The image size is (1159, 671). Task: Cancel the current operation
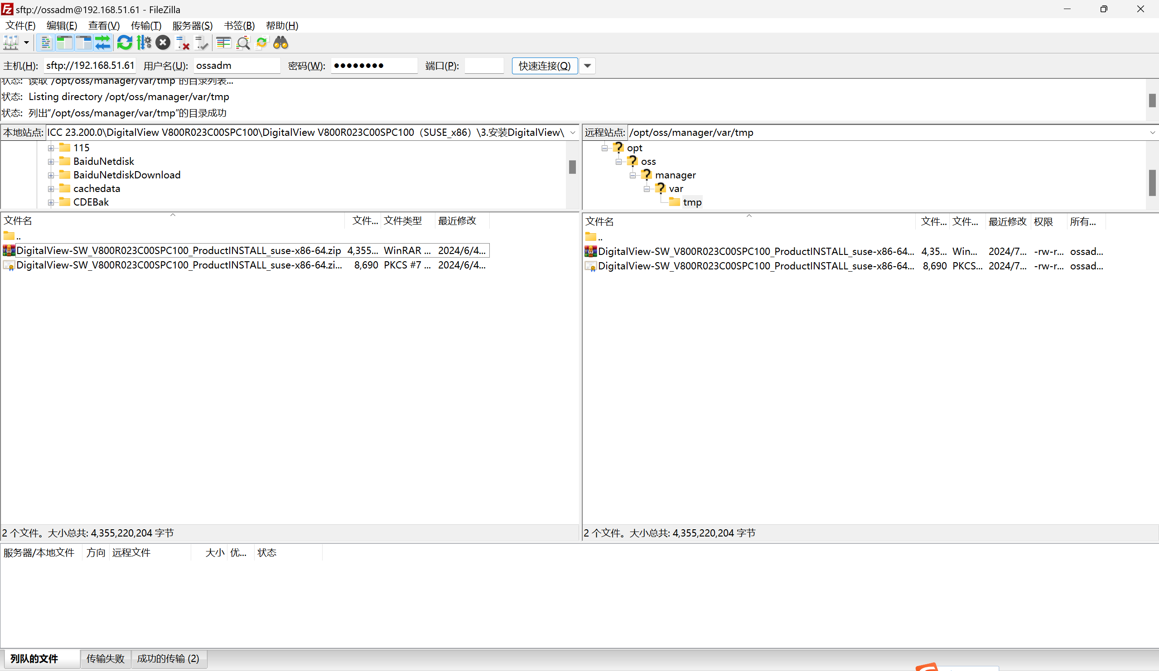pos(163,43)
